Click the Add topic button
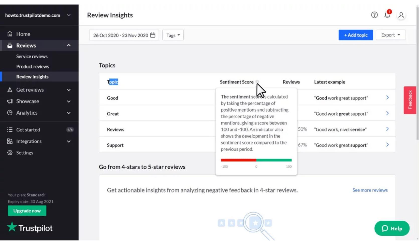The image size is (419, 245). (x=356, y=35)
